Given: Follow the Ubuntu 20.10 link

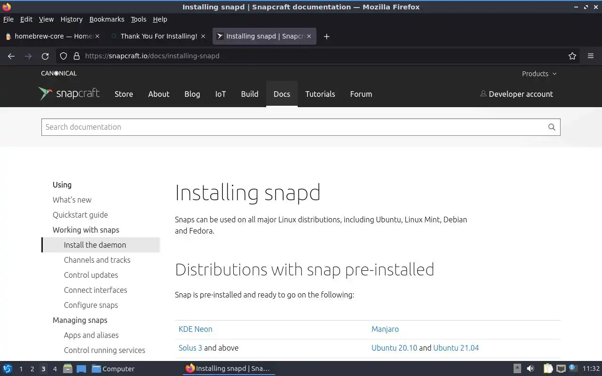Looking at the screenshot, I should [394, 348].
